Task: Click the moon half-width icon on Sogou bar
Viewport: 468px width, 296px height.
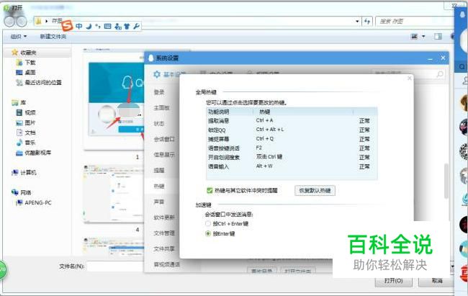Action: click(89, 26)
